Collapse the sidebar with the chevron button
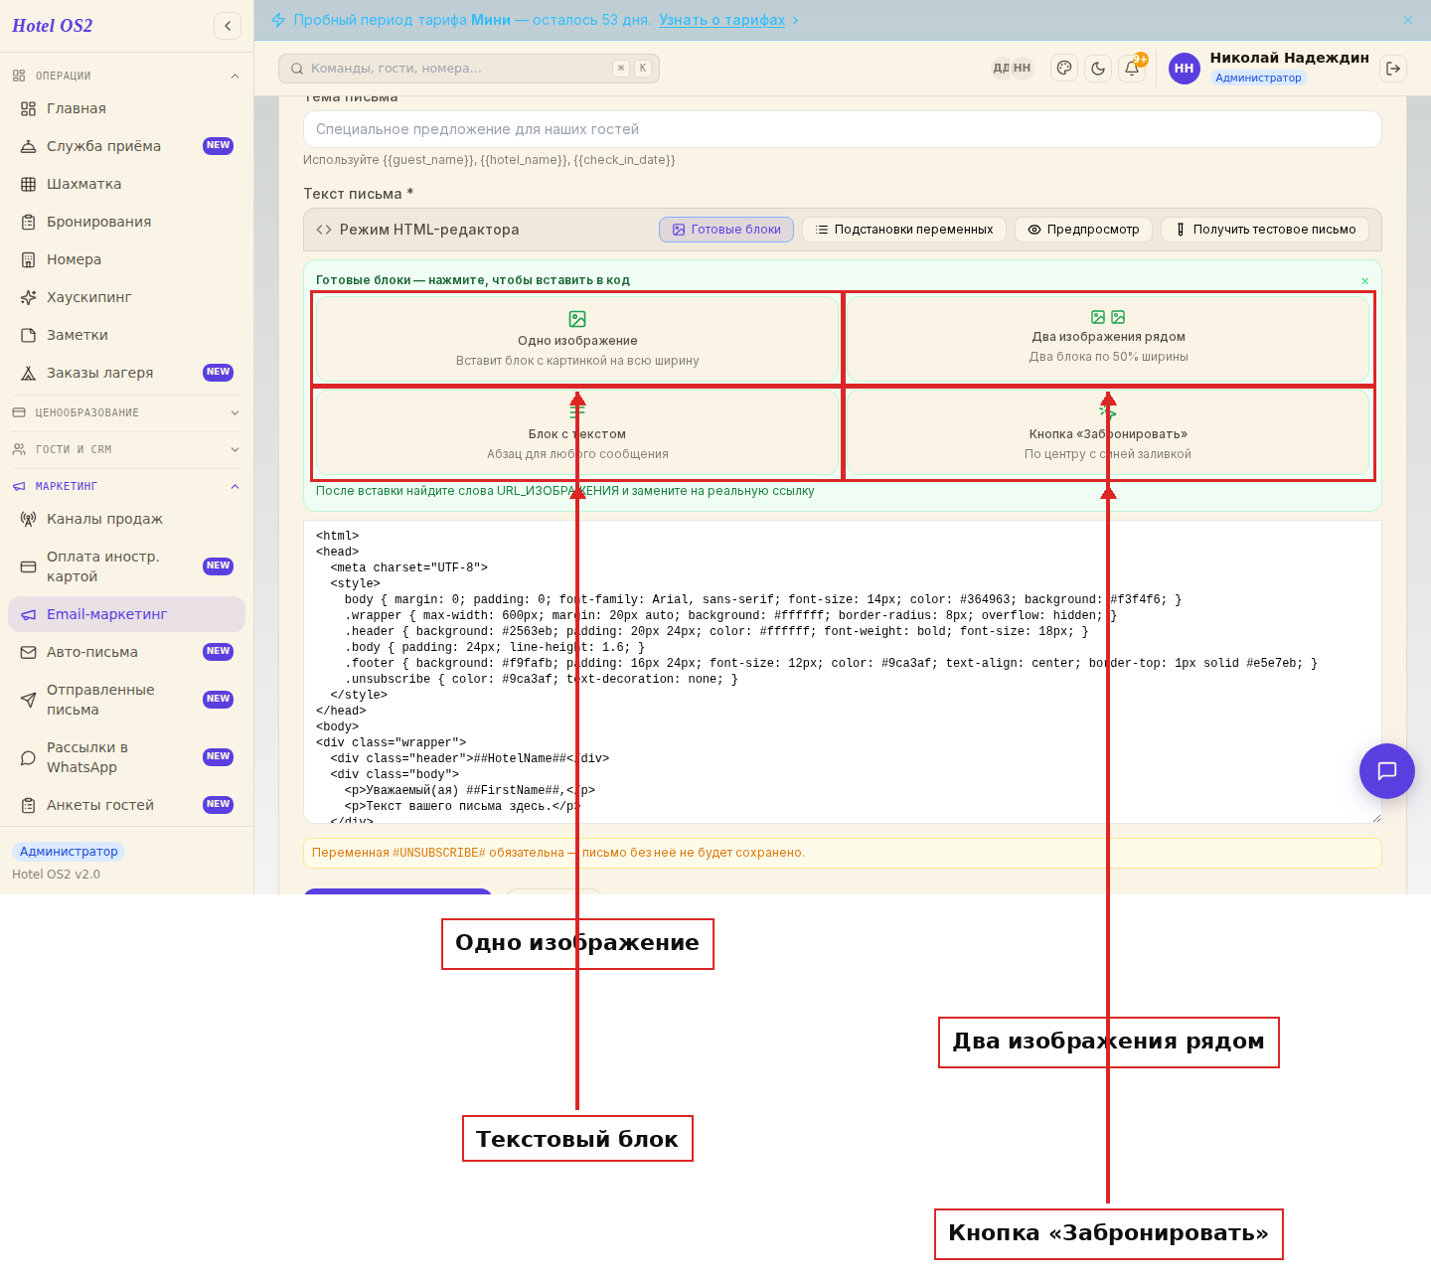 coord(228,26)
